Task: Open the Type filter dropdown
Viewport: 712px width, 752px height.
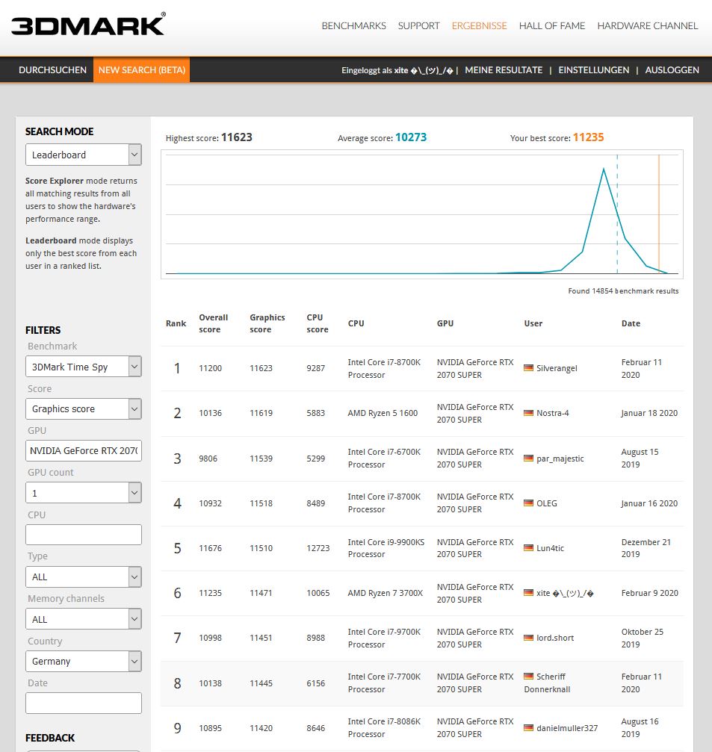Action: tap(84, 577)
